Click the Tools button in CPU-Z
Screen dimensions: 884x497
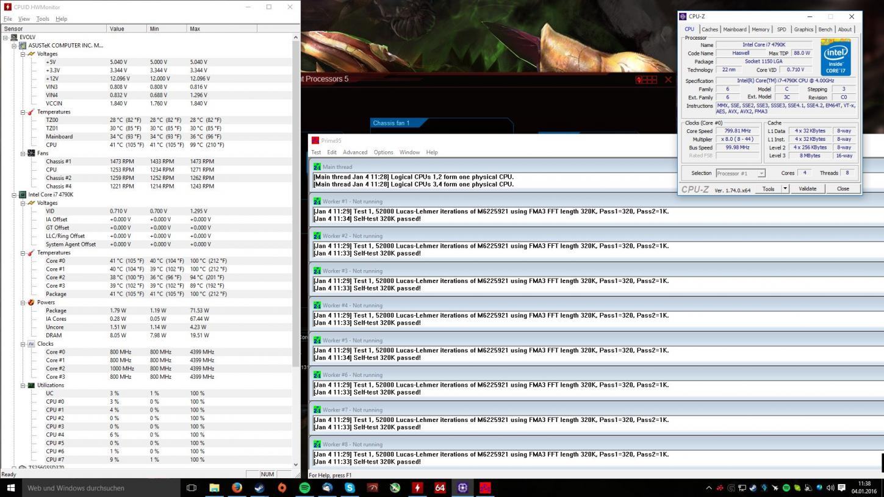pyautogui.click(x=768, y=188)
